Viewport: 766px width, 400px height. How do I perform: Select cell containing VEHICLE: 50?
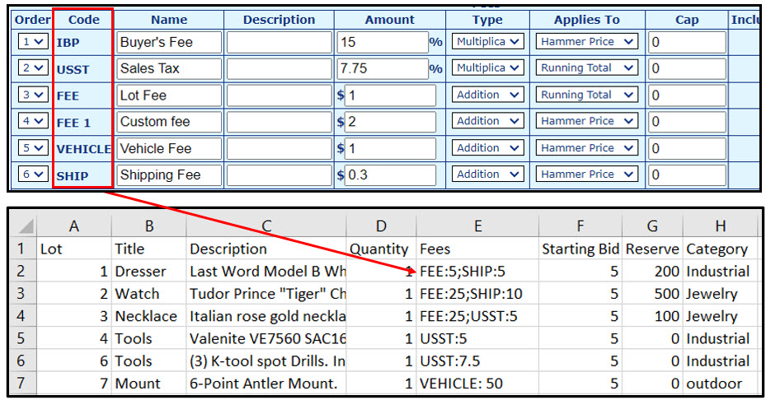(477, 383)
